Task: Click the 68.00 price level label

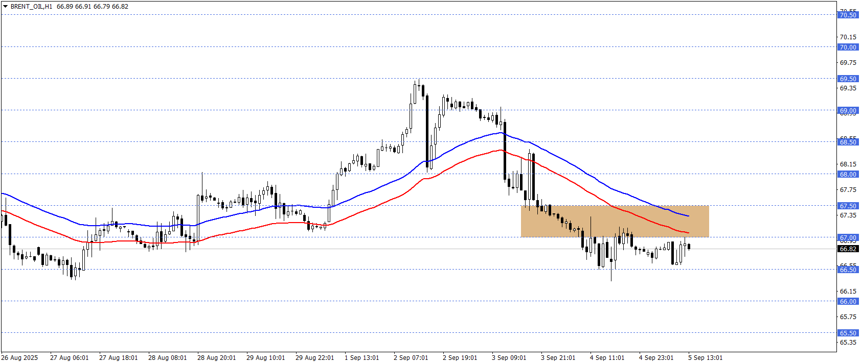Action: (x=848, y=175)
